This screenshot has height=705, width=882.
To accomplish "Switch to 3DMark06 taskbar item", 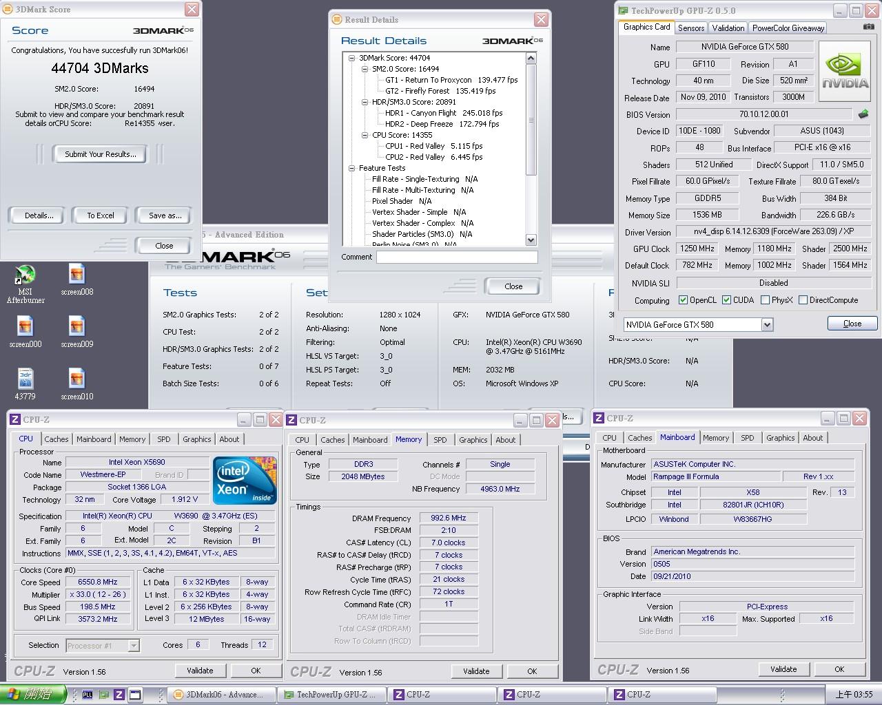I will point(221,695).
